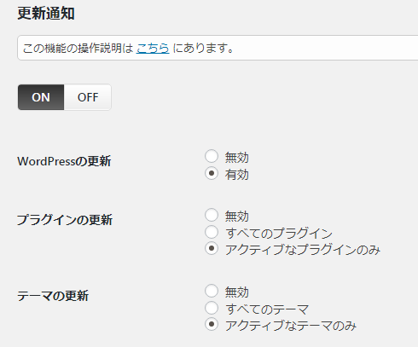Switch update notification to OFF
The image size is (418, 347).
tap(88, 97)
